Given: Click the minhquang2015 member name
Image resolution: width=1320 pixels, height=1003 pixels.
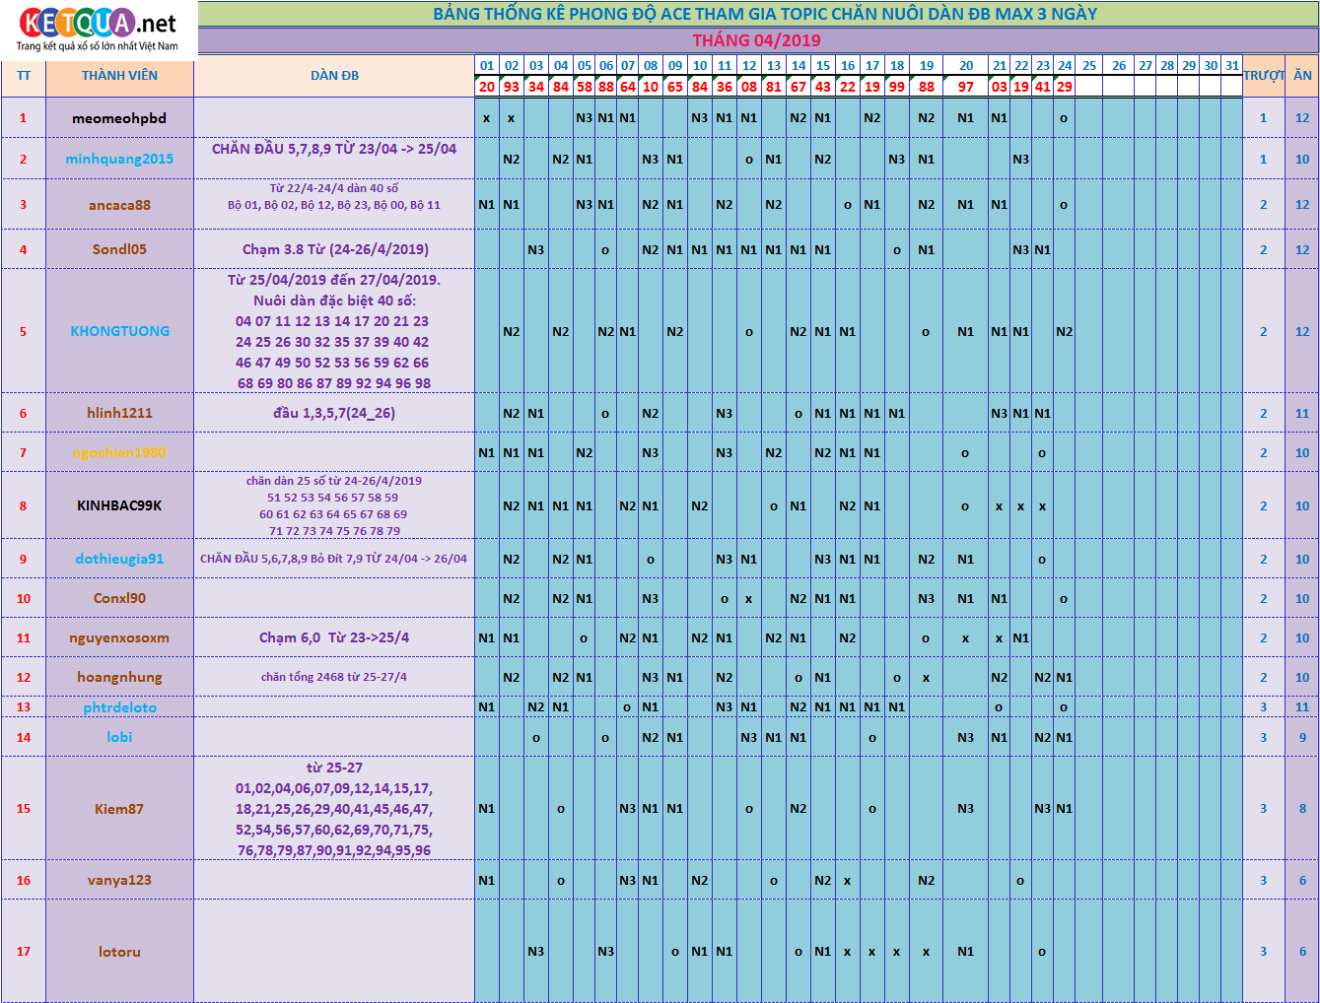Looking at the screenshot, I should click(x=119, y=159).
